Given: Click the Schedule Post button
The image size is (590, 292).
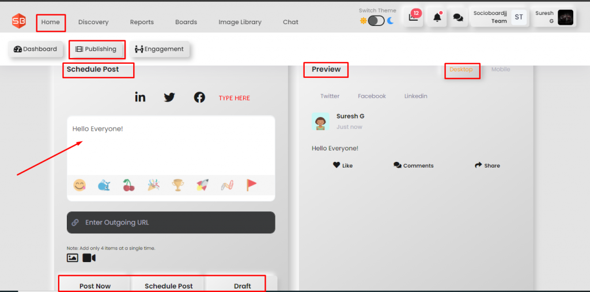Looking at the screenshot, I should 169,285.
